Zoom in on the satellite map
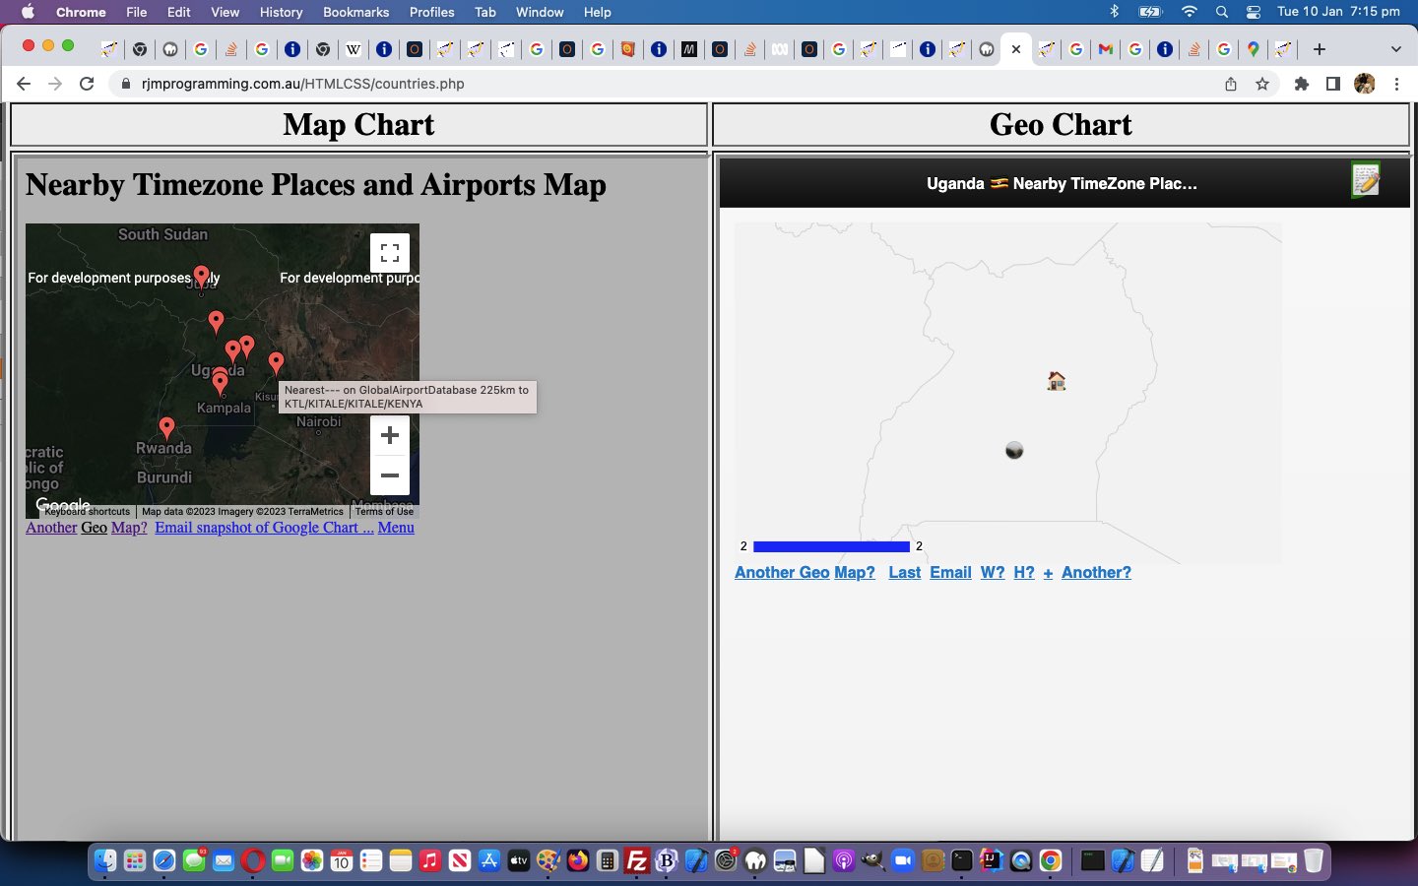1418x886 pixels. point(390,435)
